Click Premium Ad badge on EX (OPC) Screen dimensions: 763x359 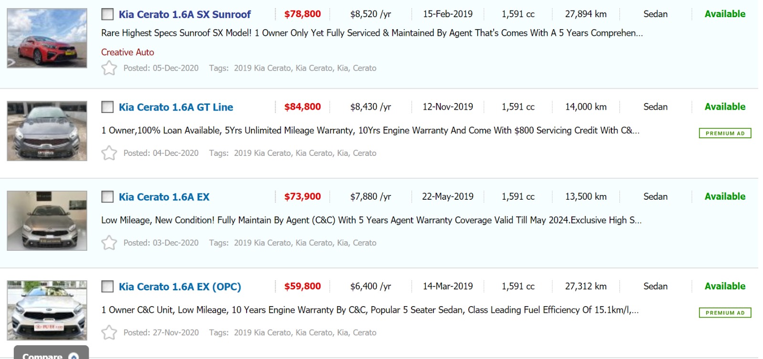pyautogui.click(x=725, y=313)
